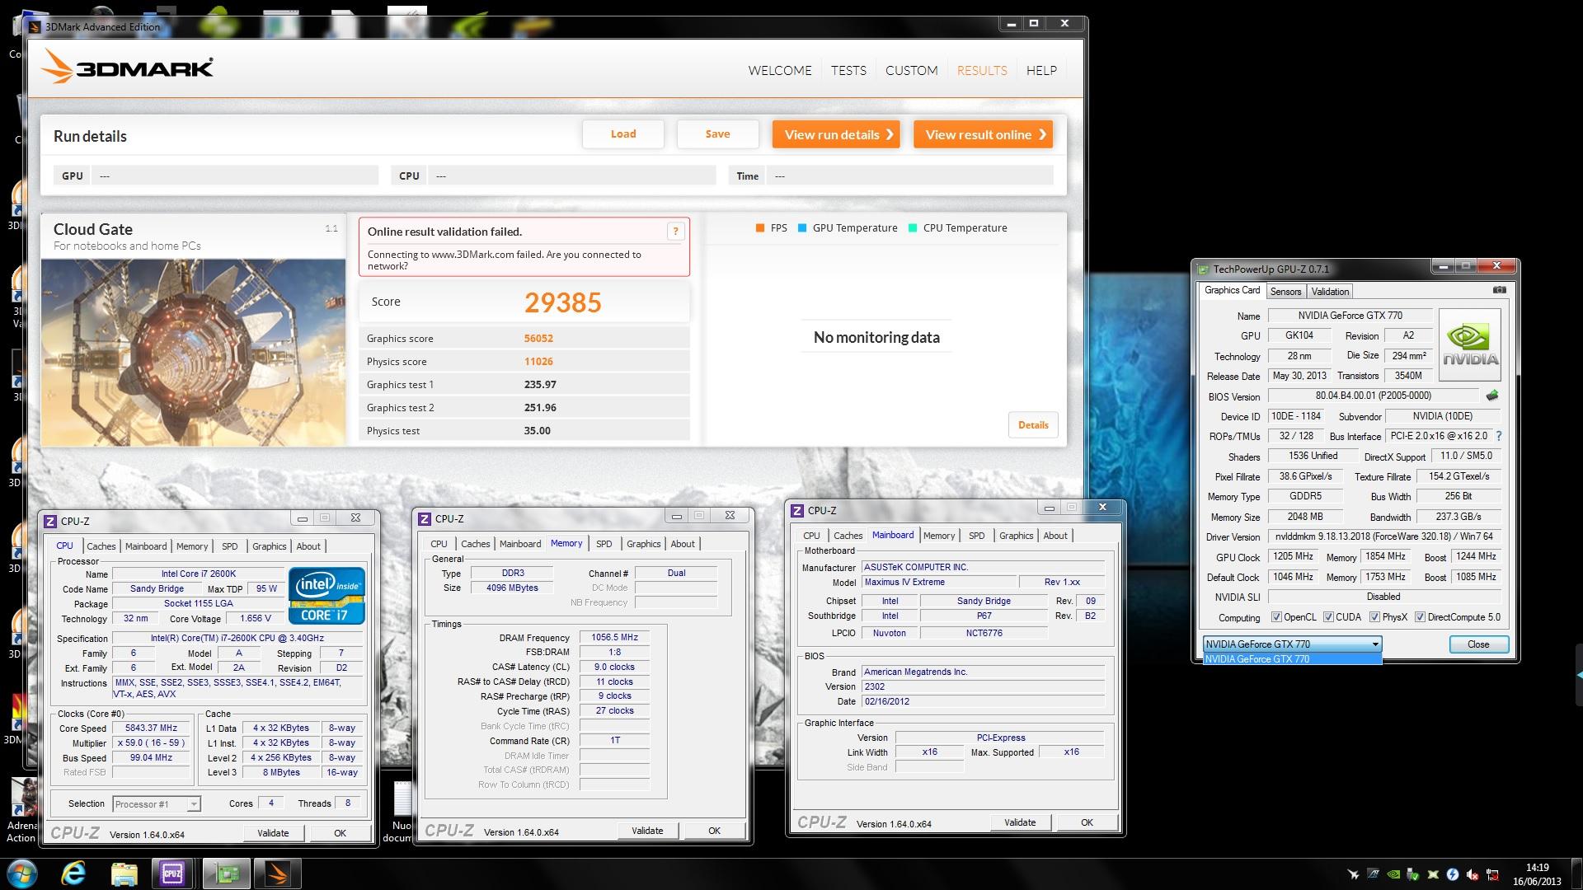The width and height of the screenshot is (1583, 890).
Task: Click the Close button in GPU-Z
Action: (x=1478, y=644)
